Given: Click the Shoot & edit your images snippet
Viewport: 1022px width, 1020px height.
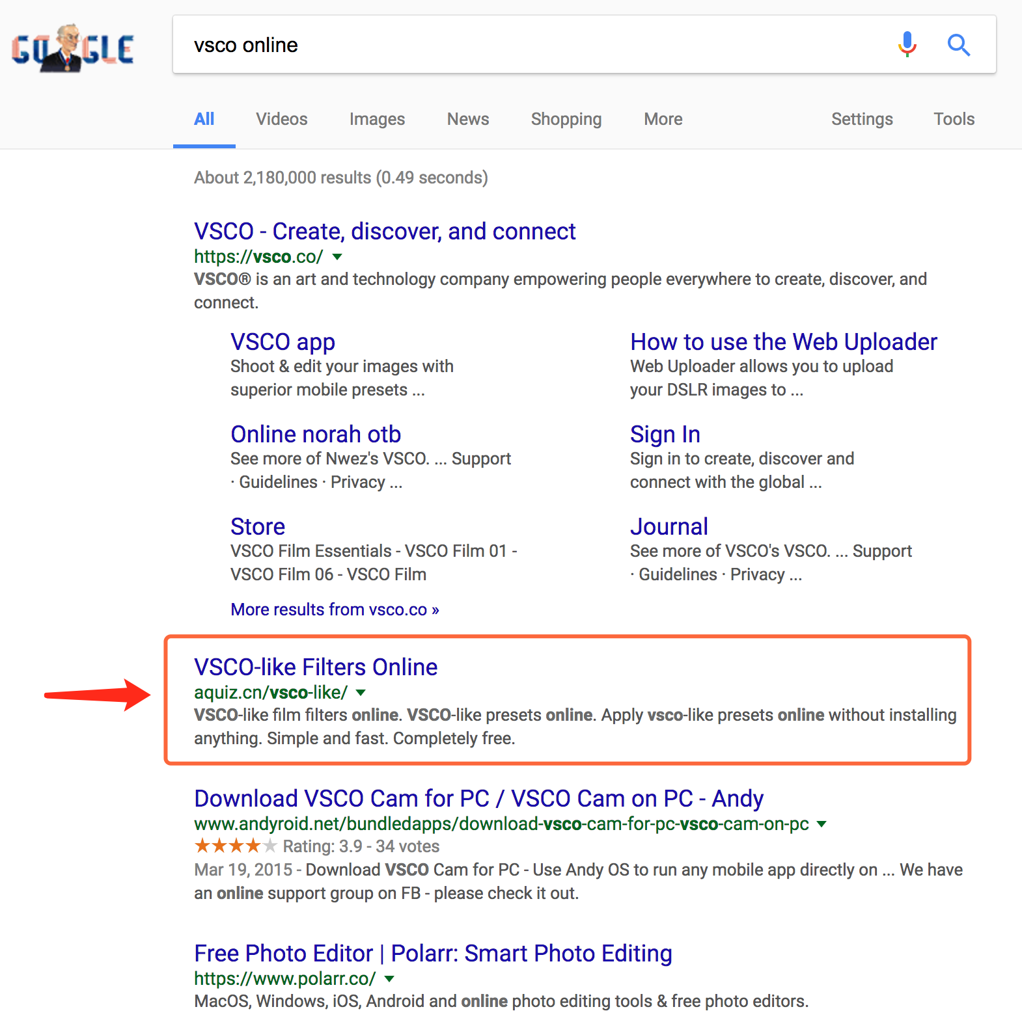Looking at the screenshot, I should (x=342, y=378).
